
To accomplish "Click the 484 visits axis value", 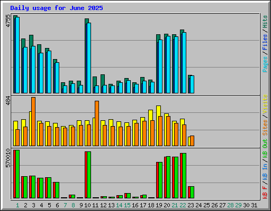I will coord(8,100).
